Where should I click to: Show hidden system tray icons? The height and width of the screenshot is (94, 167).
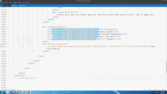click(x=154, y=92)
